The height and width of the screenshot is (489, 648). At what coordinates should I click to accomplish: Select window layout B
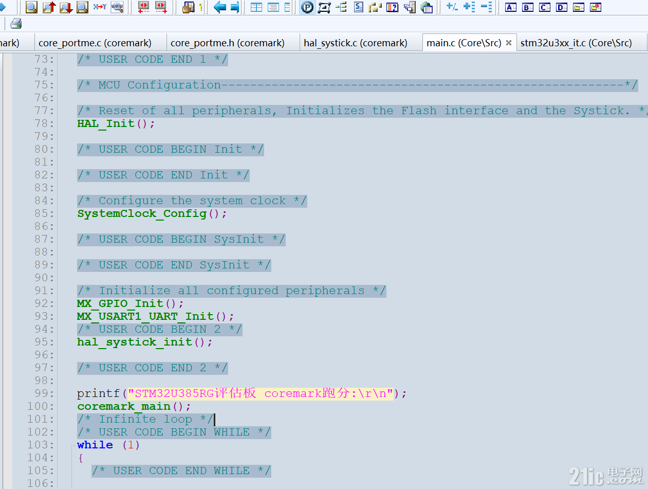[x=528, y=7]
